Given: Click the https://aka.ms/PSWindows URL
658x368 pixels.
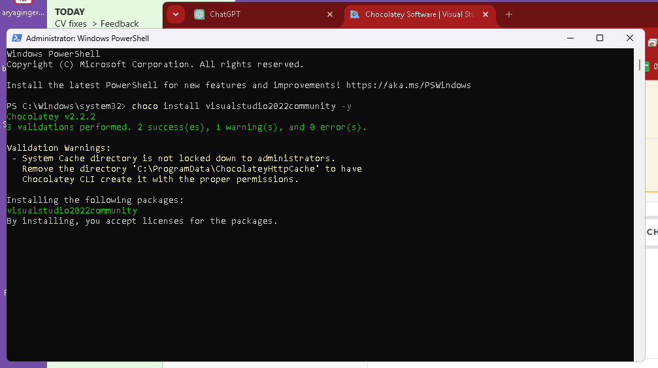Looking at the screenshot, I should point(408,85).
